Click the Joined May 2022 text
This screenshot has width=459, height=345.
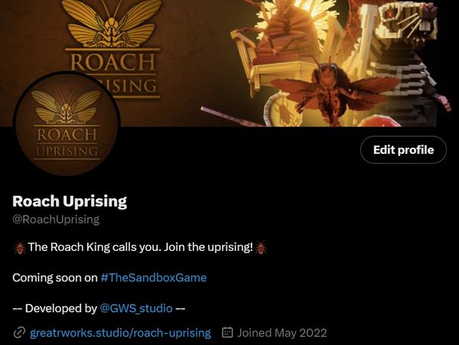click(x=282, y=333)
